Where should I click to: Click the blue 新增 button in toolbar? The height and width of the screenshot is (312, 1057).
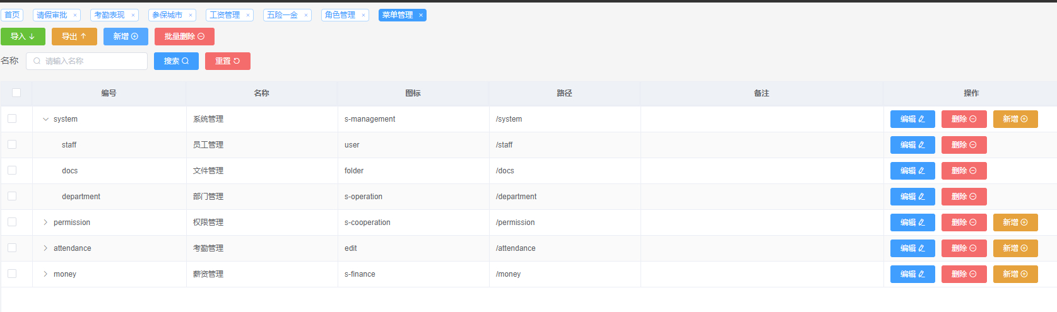tap(126, 37)
